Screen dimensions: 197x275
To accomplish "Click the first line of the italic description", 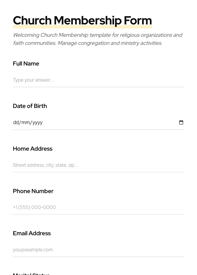I will click(97, 35).
